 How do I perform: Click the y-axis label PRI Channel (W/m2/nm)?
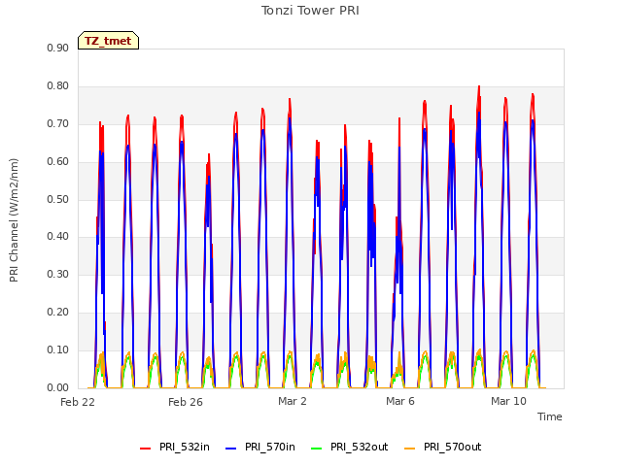coord(14,220)
